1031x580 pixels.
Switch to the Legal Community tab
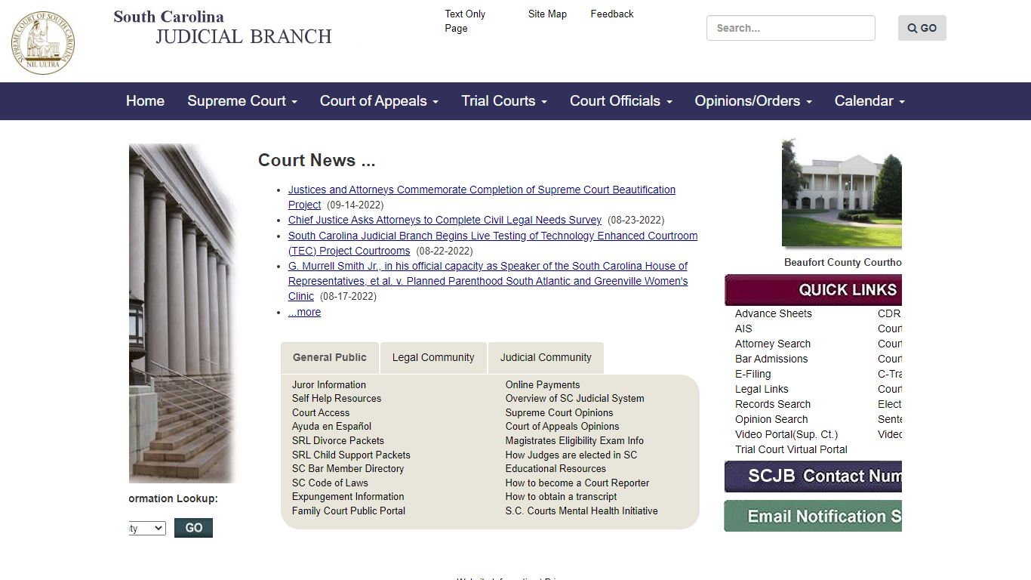tap(433, 358)
